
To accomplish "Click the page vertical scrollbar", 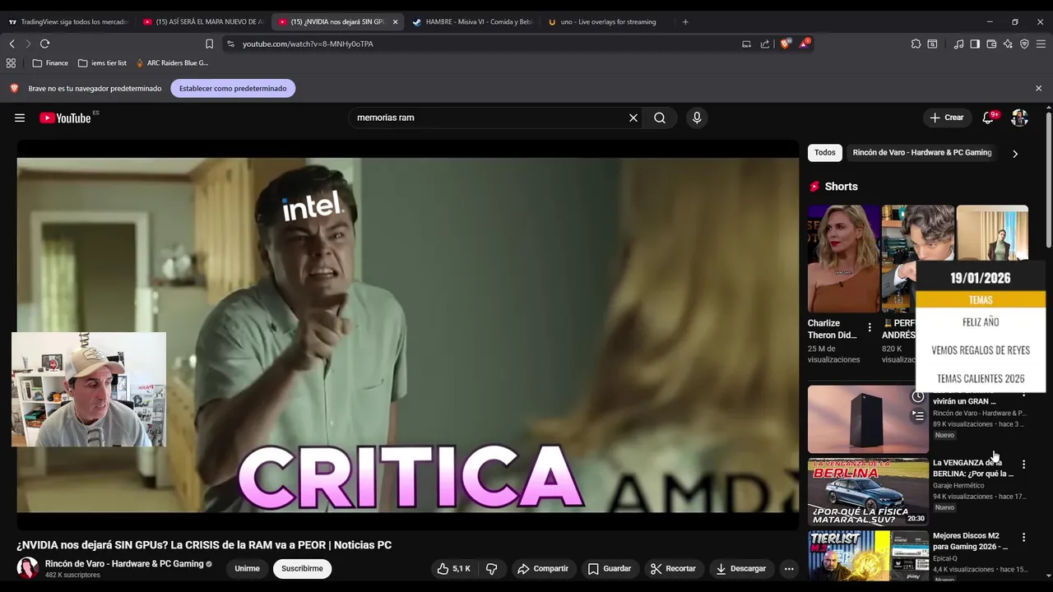I will click(1049, 179).
